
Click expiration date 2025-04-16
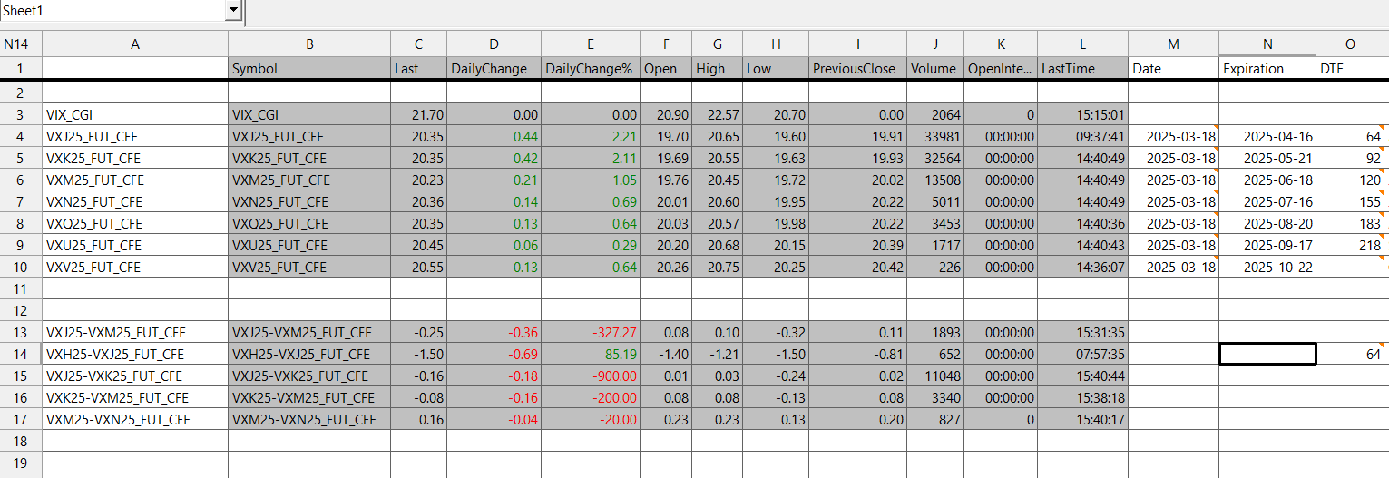(1267, 137)
